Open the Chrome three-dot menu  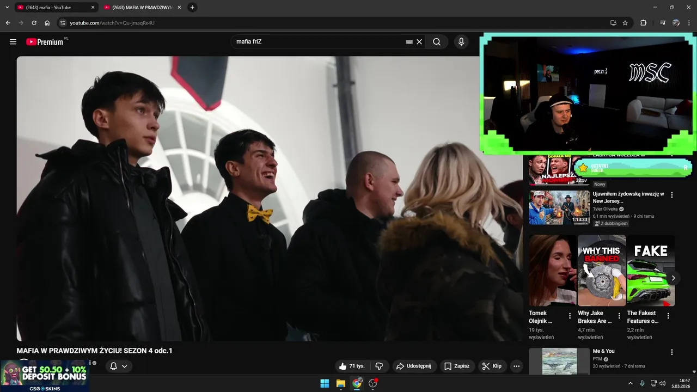[x=689, y=23]
